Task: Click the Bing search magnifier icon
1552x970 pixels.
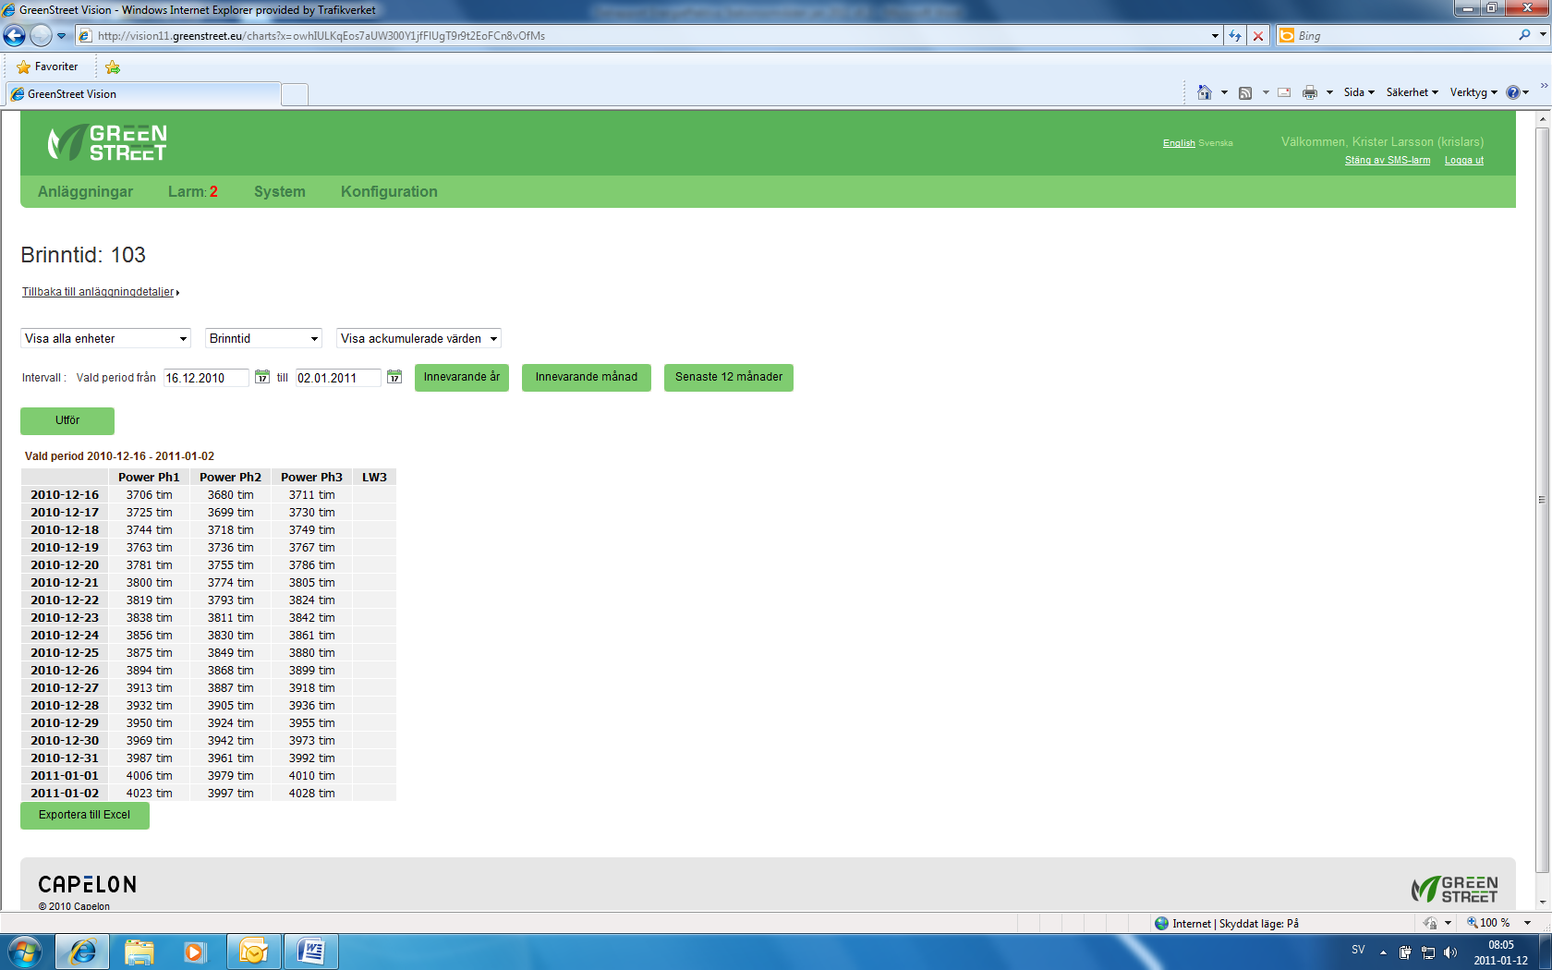Action: (1524, 35)
